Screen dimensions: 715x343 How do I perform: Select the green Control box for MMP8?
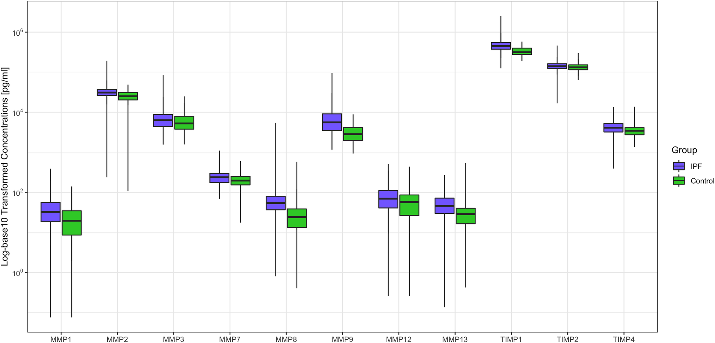[x=297, y=218]
